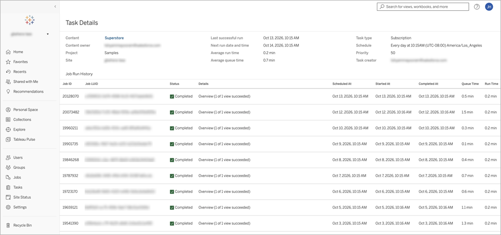Image resolution: width=501 pixels, height=235 pixels.
Task: Select job ID 19787932
Action: [x=70, y=176]
